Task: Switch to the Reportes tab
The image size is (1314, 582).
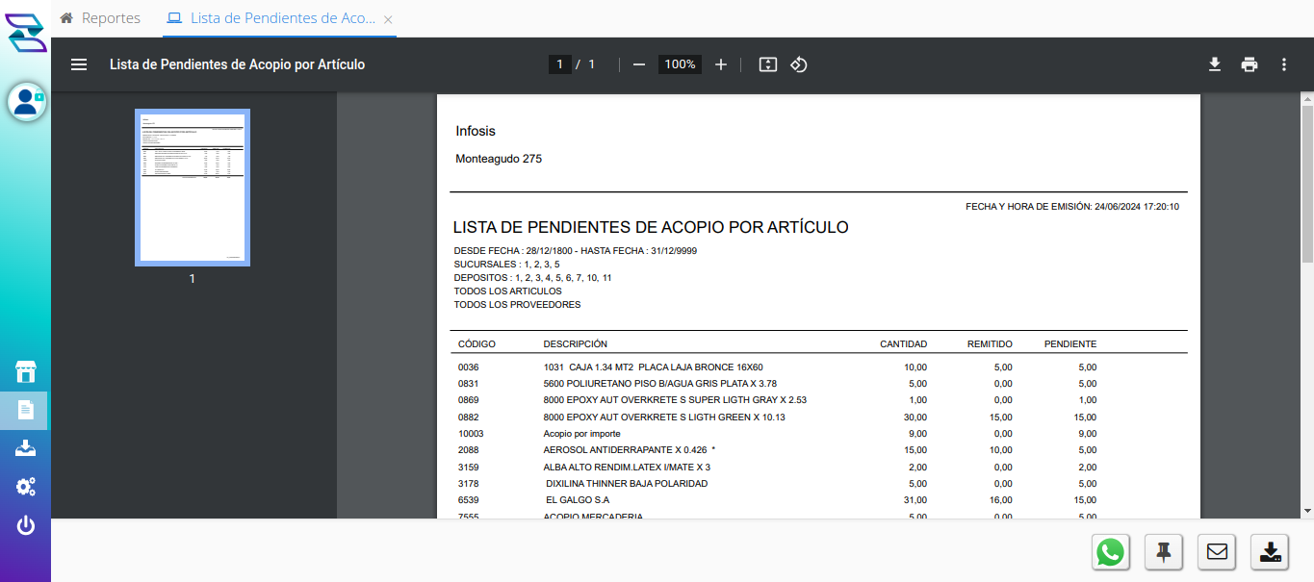Action: tap(100, 18)
